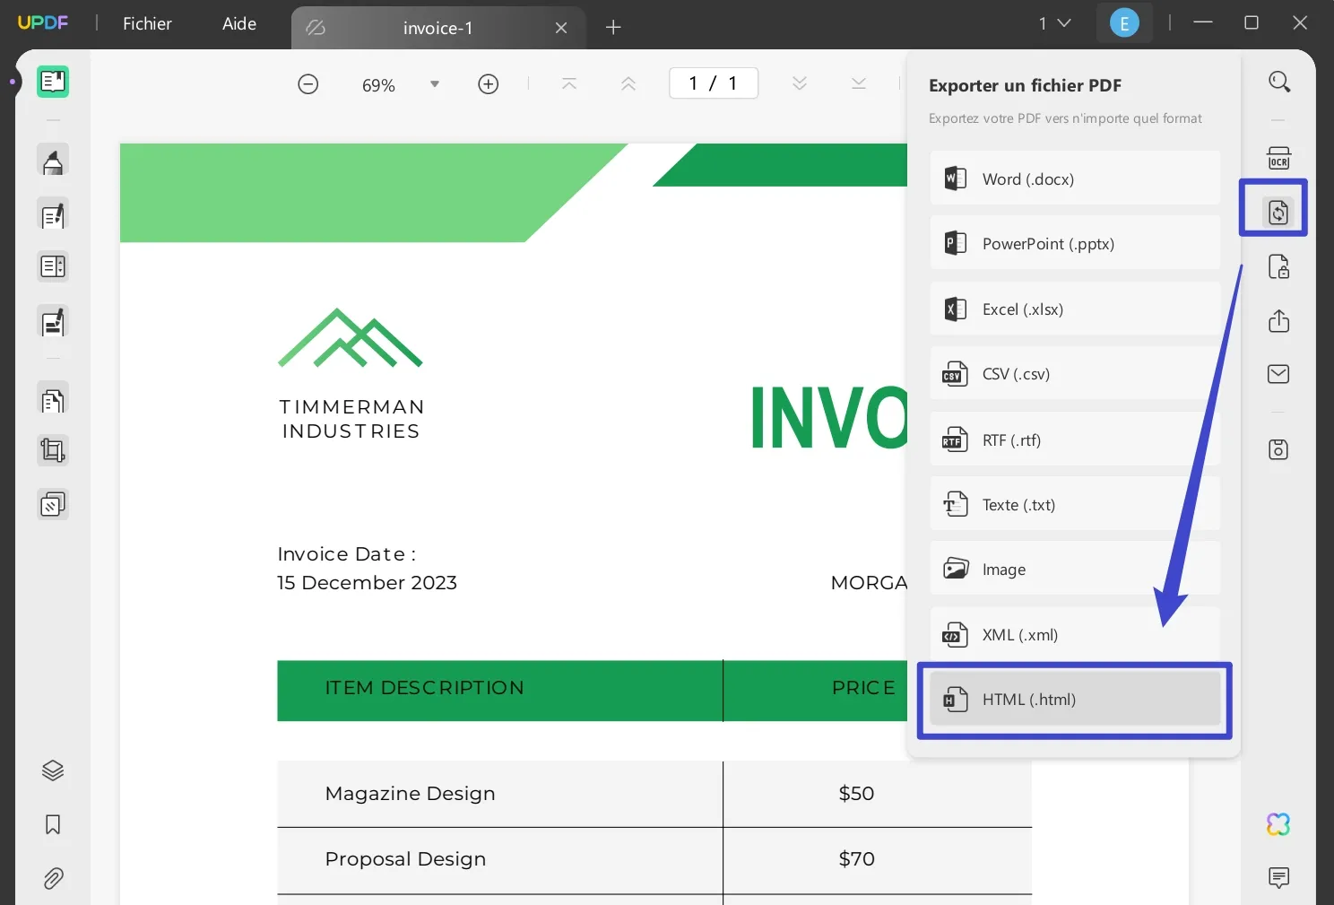Viewport: 1334px width, 905px height.
Task: Click the 'ITEM DESCRIPTION' table header
Action: [x=424, y=688]
